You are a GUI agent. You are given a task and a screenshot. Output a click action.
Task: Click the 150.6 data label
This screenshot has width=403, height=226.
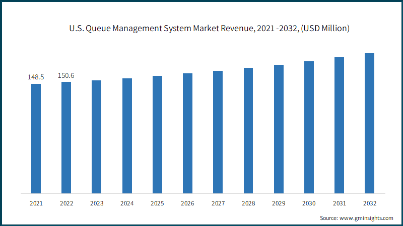pyautogui.click(x=66, y=75)
